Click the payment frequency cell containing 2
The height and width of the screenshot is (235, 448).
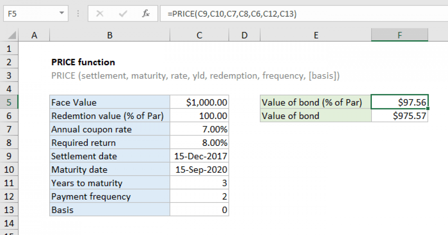point(199,196)
